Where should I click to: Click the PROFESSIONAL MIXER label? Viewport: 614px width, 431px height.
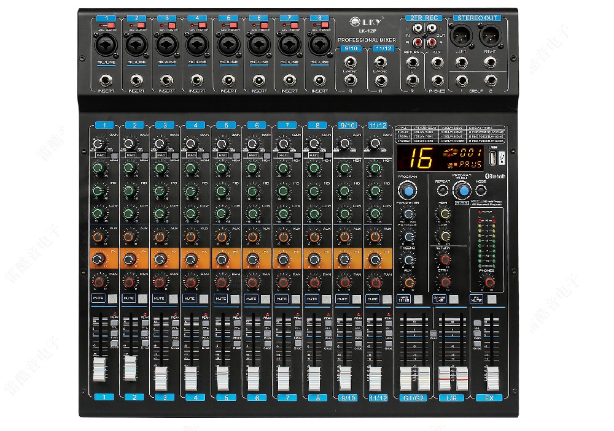point(367,40)
